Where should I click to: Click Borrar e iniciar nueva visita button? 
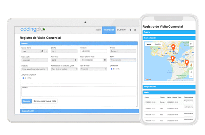[45, 101]
